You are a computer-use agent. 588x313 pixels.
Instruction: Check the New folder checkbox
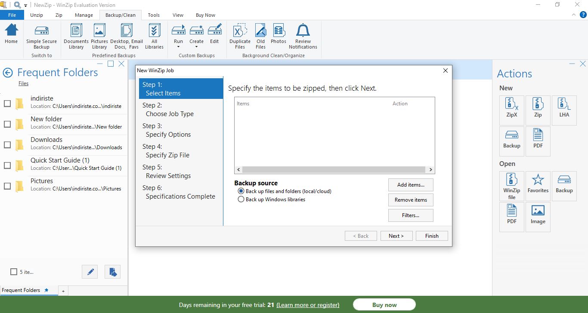point(7,124)
